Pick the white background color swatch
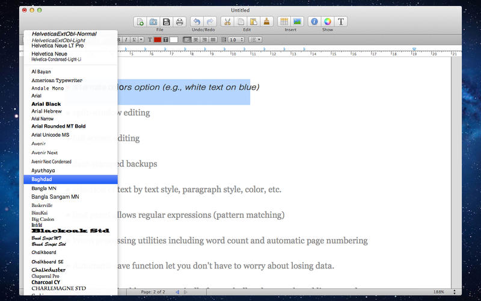Image resolution: width=481 pixels, height=301 pixels. click(x=174, y=40)
